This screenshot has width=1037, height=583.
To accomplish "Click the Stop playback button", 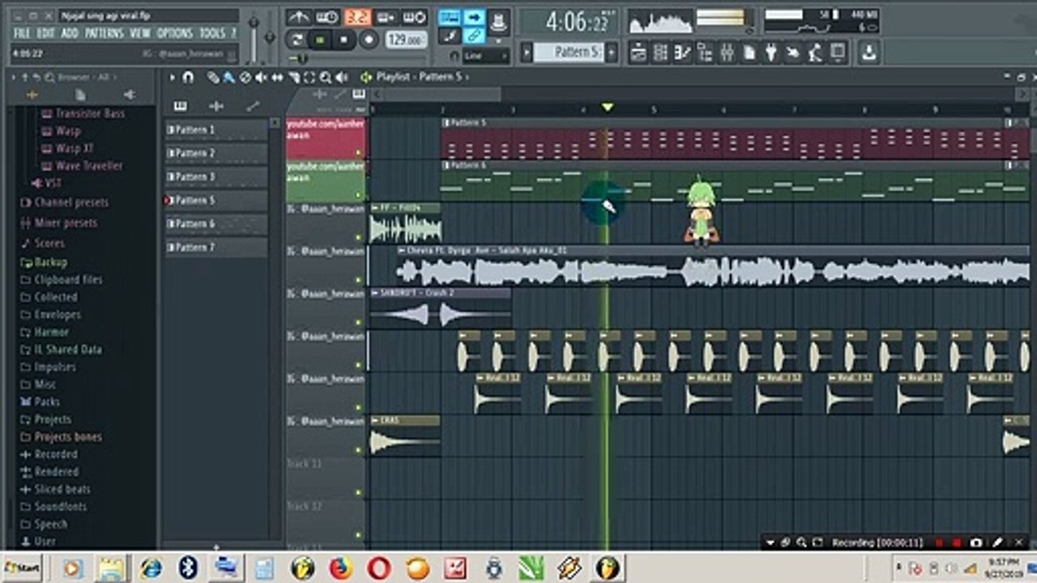I will pos(344,39).
